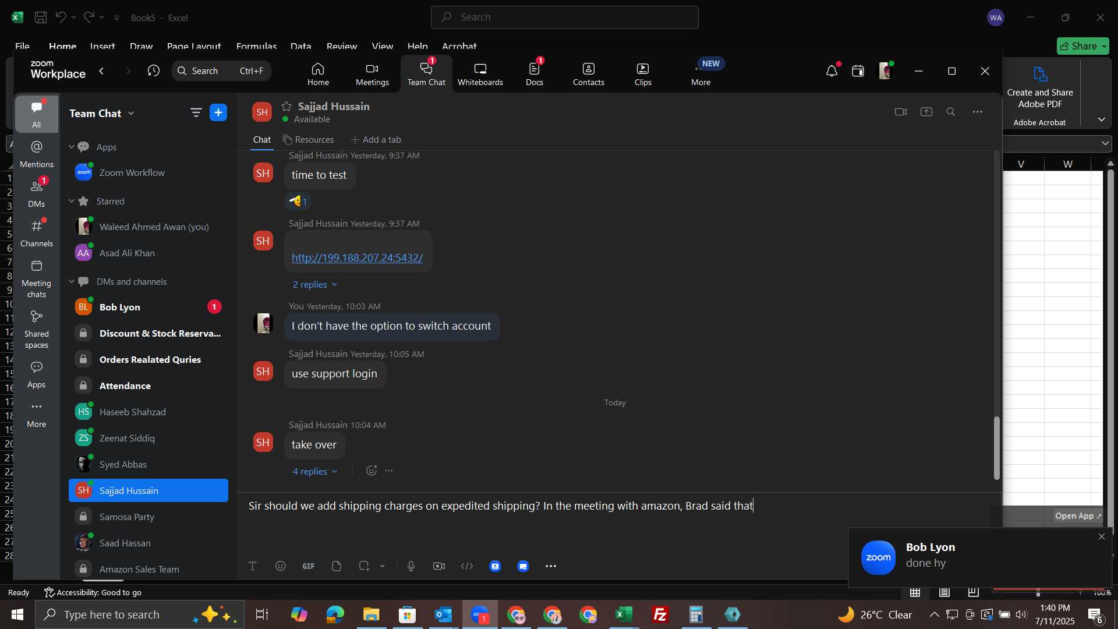Insert code snippet in composer
The width and height of the screenshot is (1118, 629).
click(467, 566)
